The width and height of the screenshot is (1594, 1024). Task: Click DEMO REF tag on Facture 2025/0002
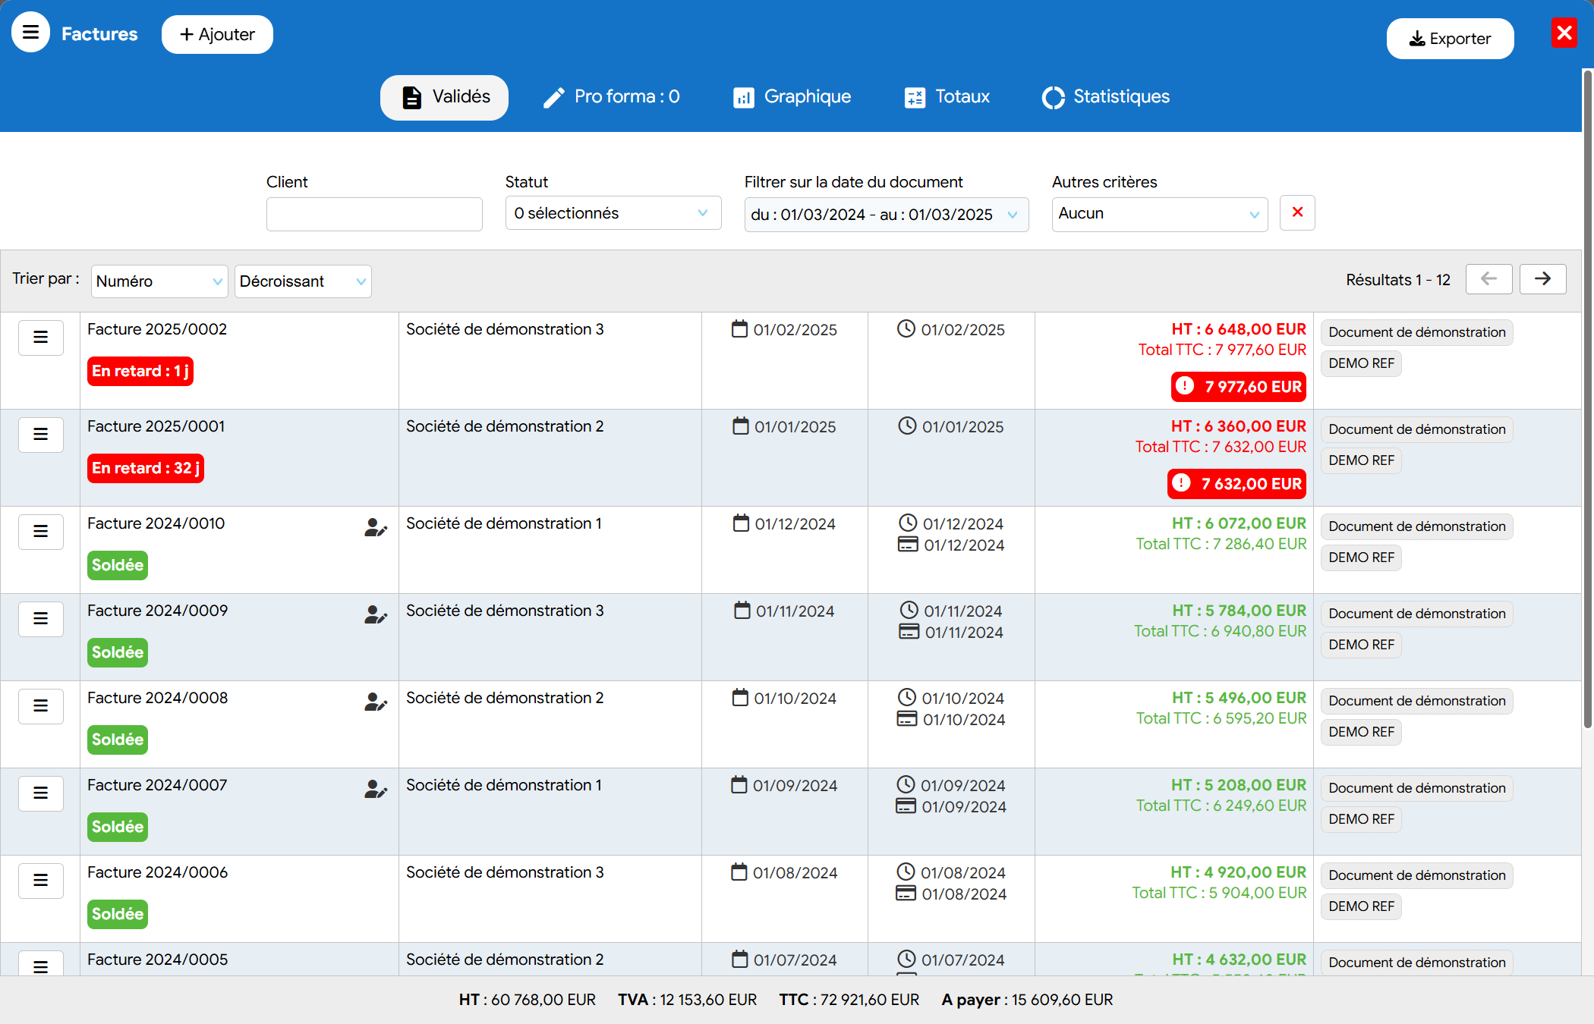(1361, 363)
